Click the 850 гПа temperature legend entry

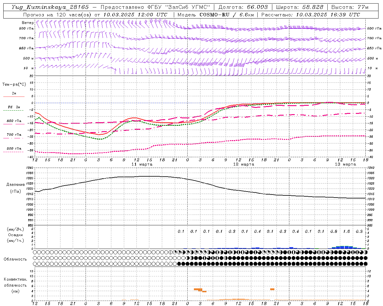coord(14,121)
